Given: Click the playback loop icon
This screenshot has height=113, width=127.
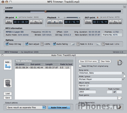Looking at the screenshot, I should click(59, 17).
